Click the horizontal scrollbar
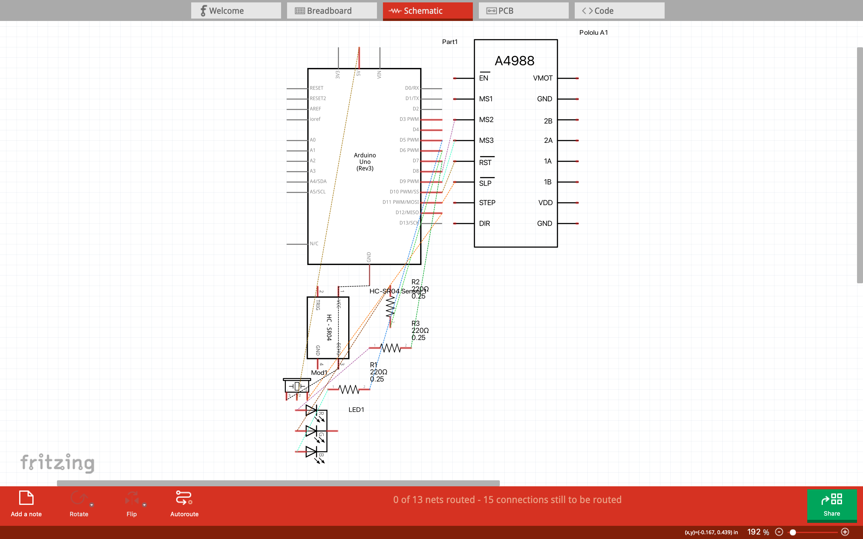863x539 pixels. click(278, 483)
